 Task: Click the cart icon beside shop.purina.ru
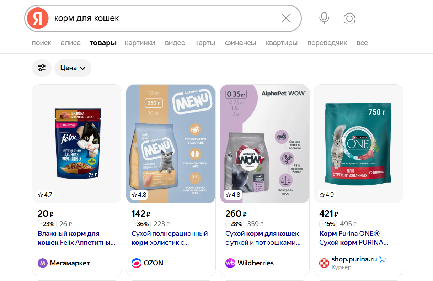coord(383,259)
